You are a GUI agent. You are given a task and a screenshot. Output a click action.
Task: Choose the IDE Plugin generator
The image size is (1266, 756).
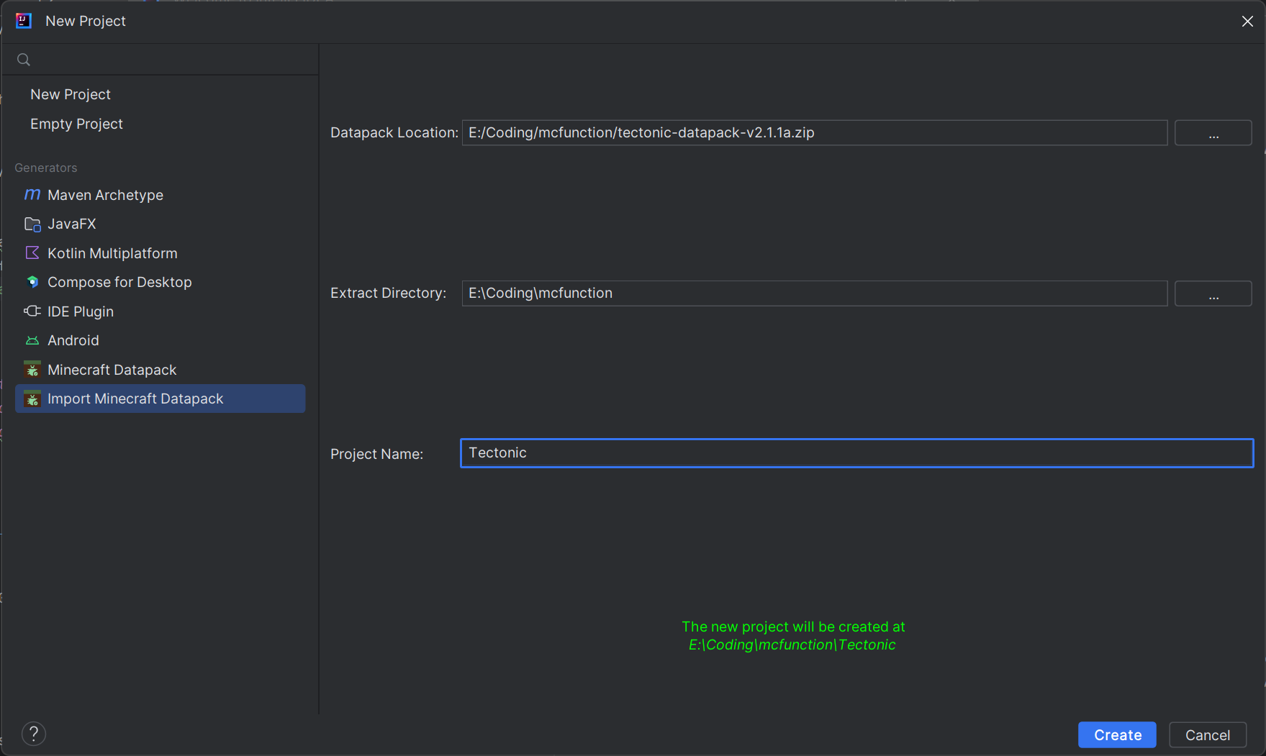tap(160, 311)
